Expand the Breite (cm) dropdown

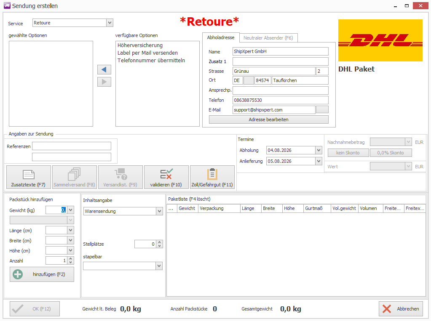71,240
